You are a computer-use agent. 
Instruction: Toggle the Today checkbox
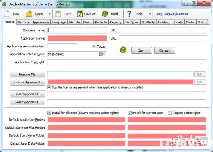coord(94,46)
